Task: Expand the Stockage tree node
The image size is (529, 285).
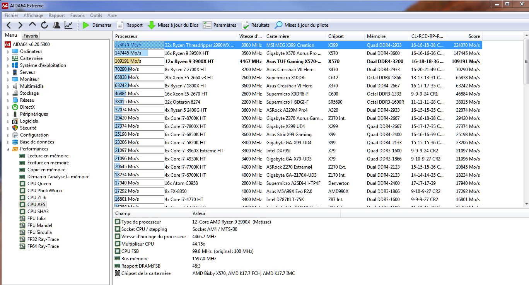Action: click(8, 93)
